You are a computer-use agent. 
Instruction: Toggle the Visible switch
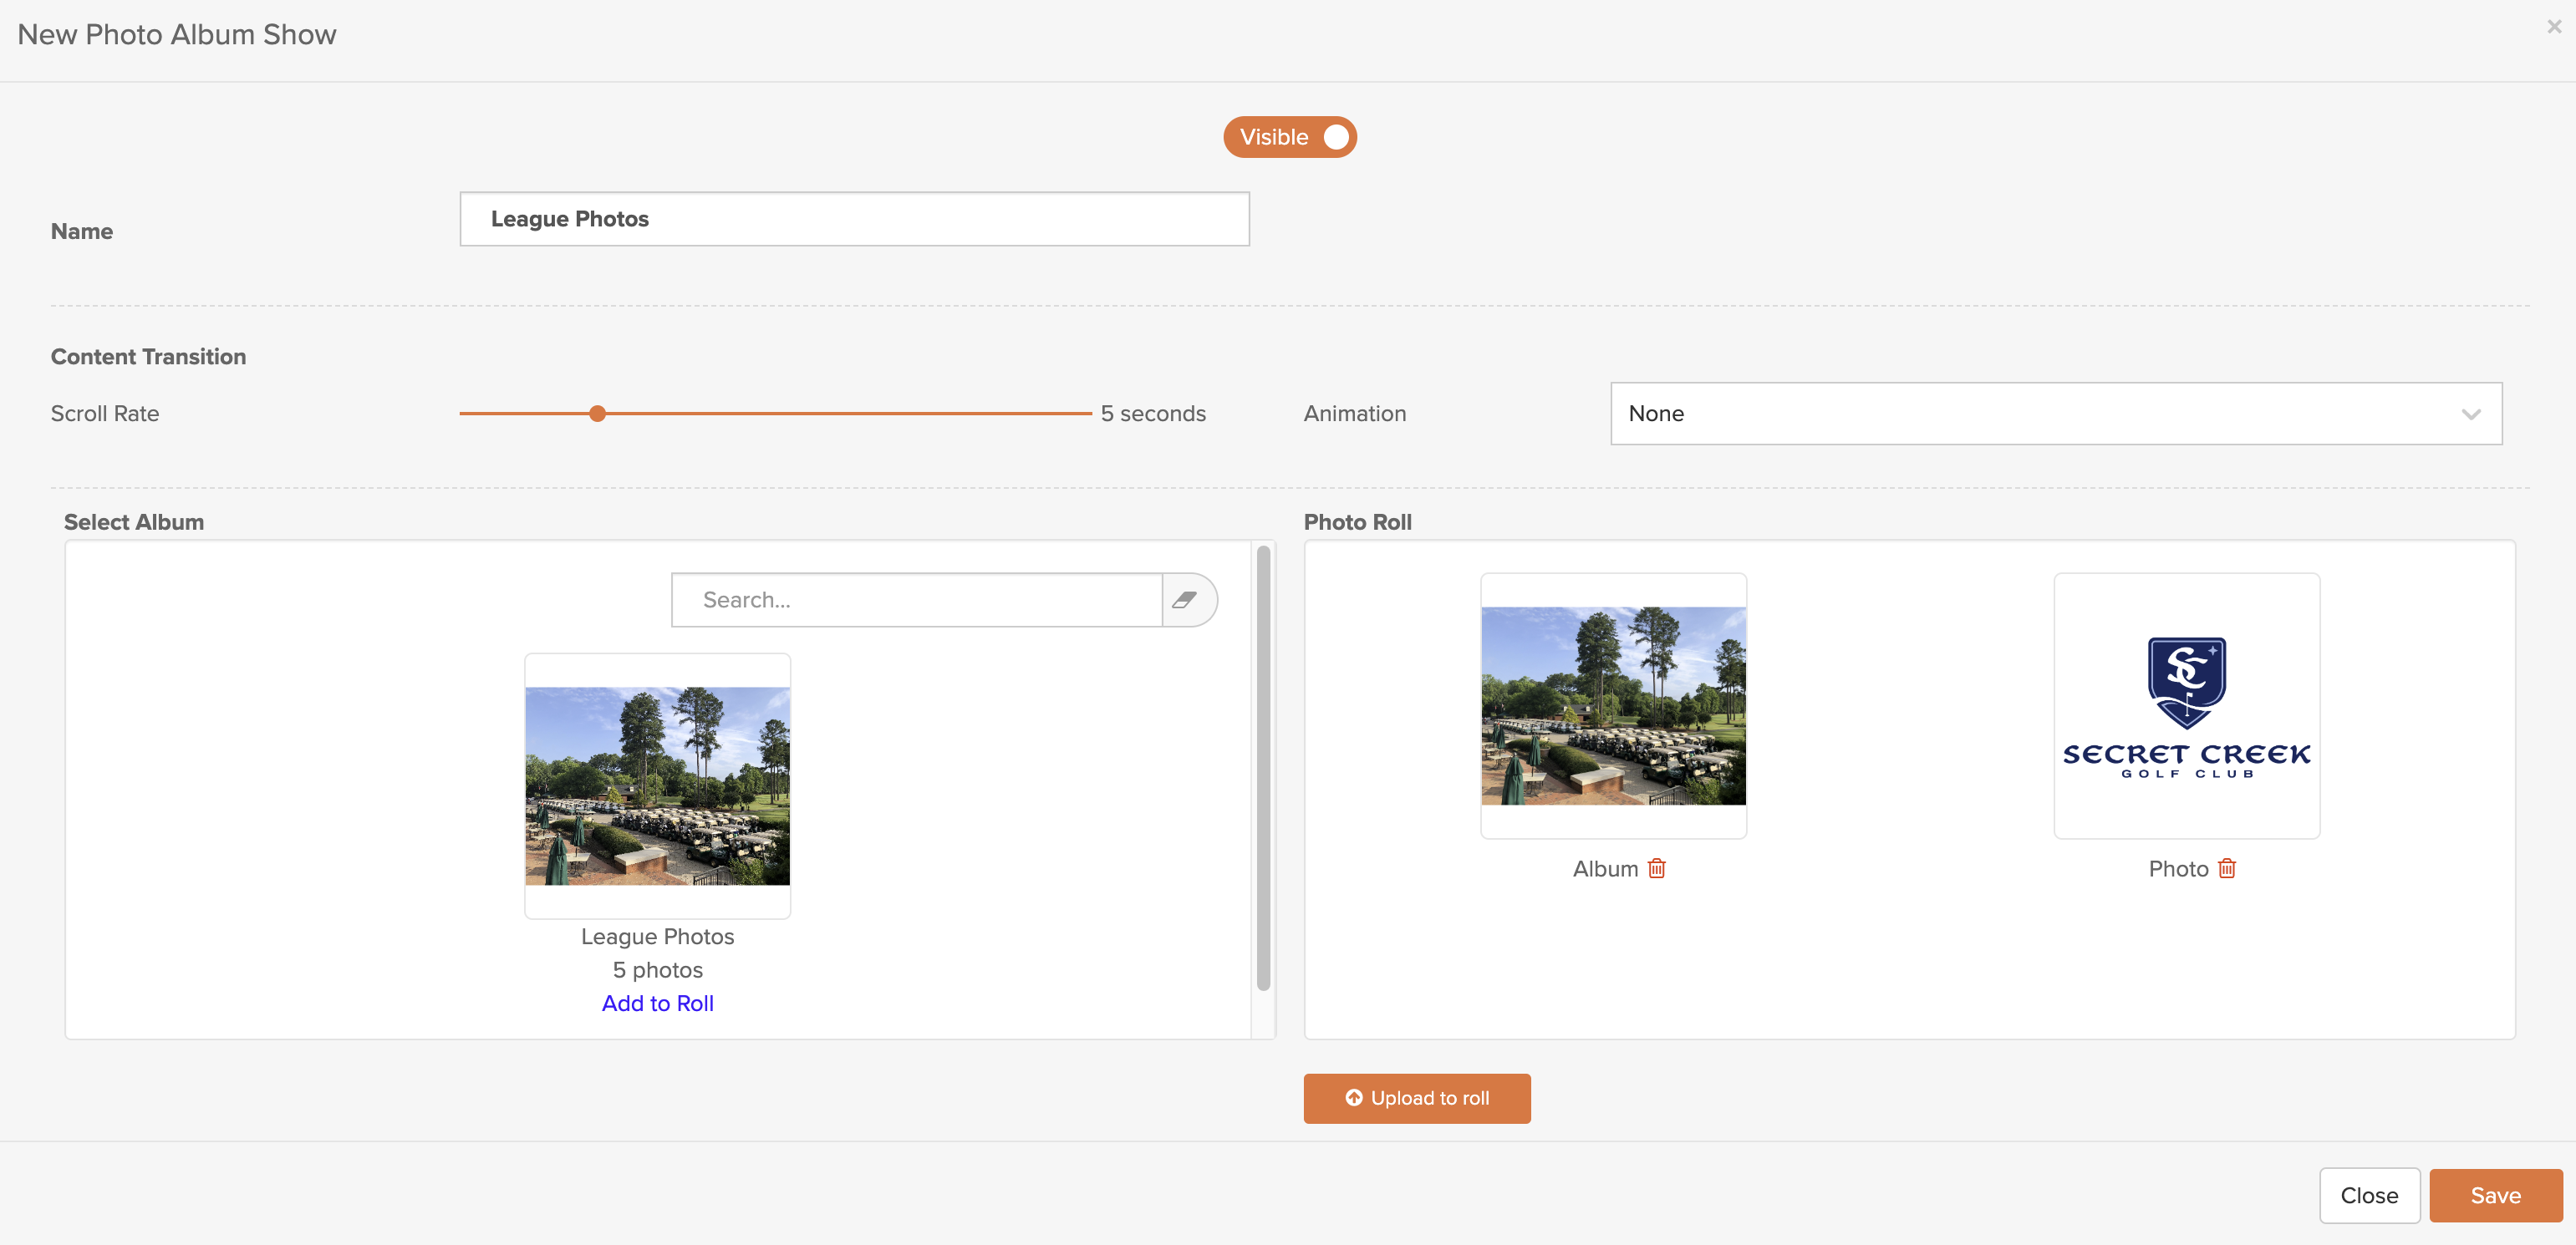point(1290,137)
